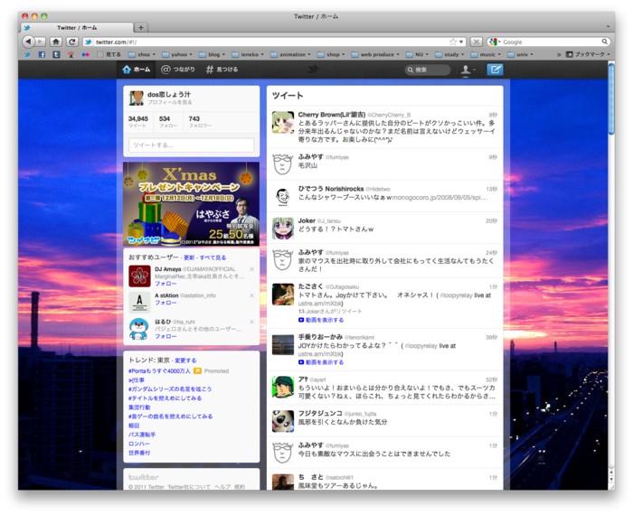633x515 pixels.
Task: Select the ホーム navigation tab
Action: click(137, 70)
